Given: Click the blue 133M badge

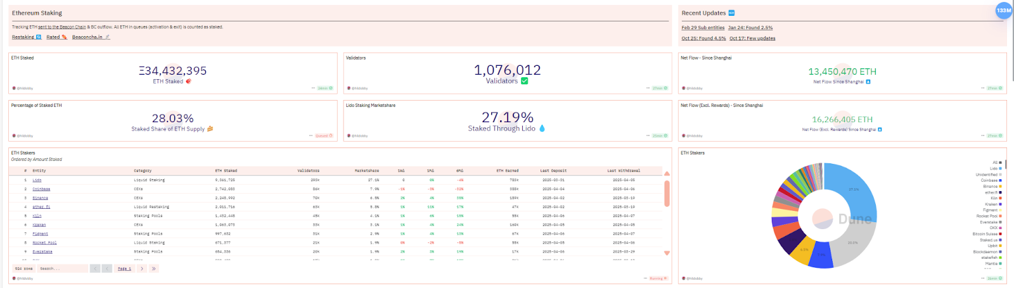Looking at the screenshot, I should coord(1004,11).
